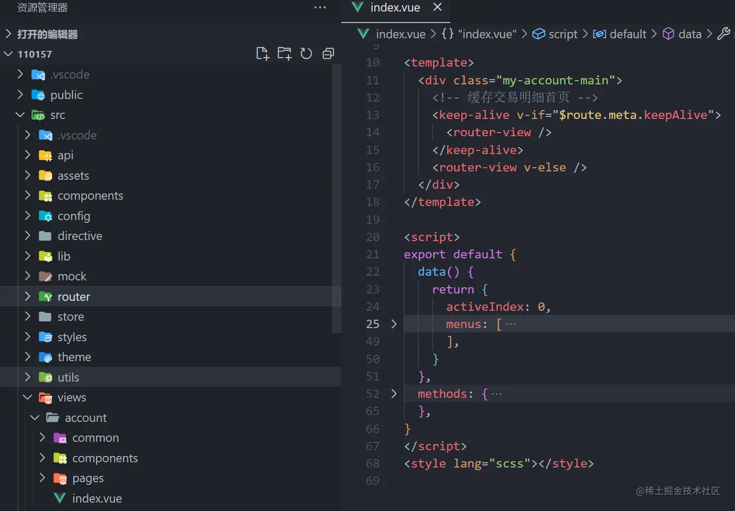Expand the folded menus array on line 25
Screen dimensions: 735x511
click(x=394, y=324)
